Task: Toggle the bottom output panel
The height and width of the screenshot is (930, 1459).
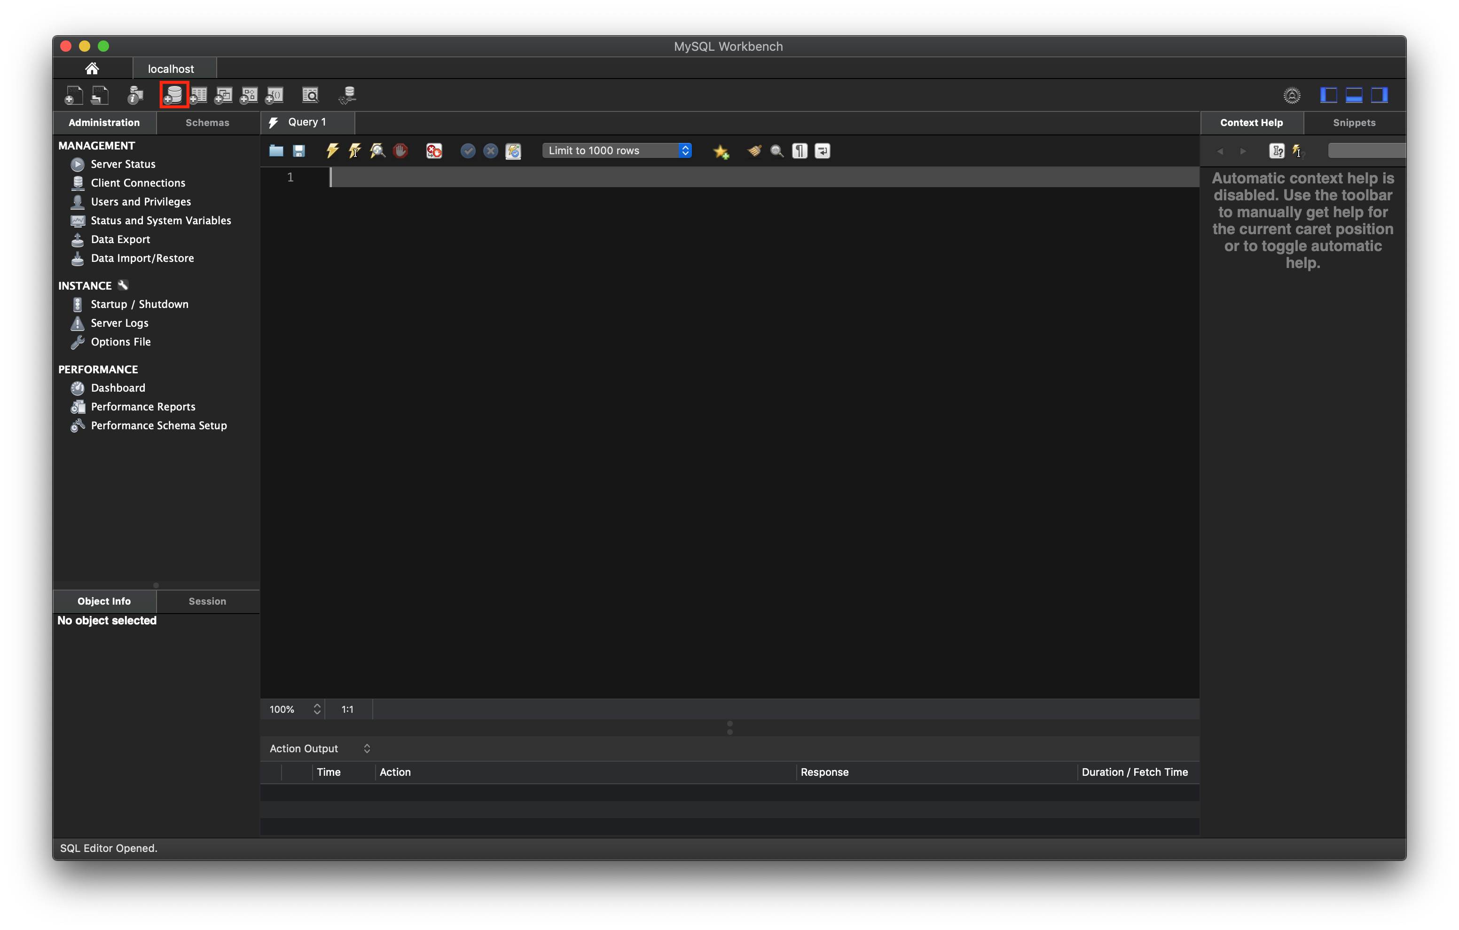Action: pos(1354,95)
